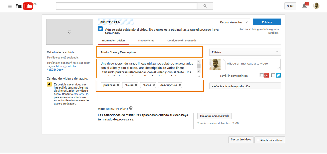The height and width of the screenshot is (154, 327).
Task: Open Añadir a lista de reproducción
Action: (x=245, y=86)
